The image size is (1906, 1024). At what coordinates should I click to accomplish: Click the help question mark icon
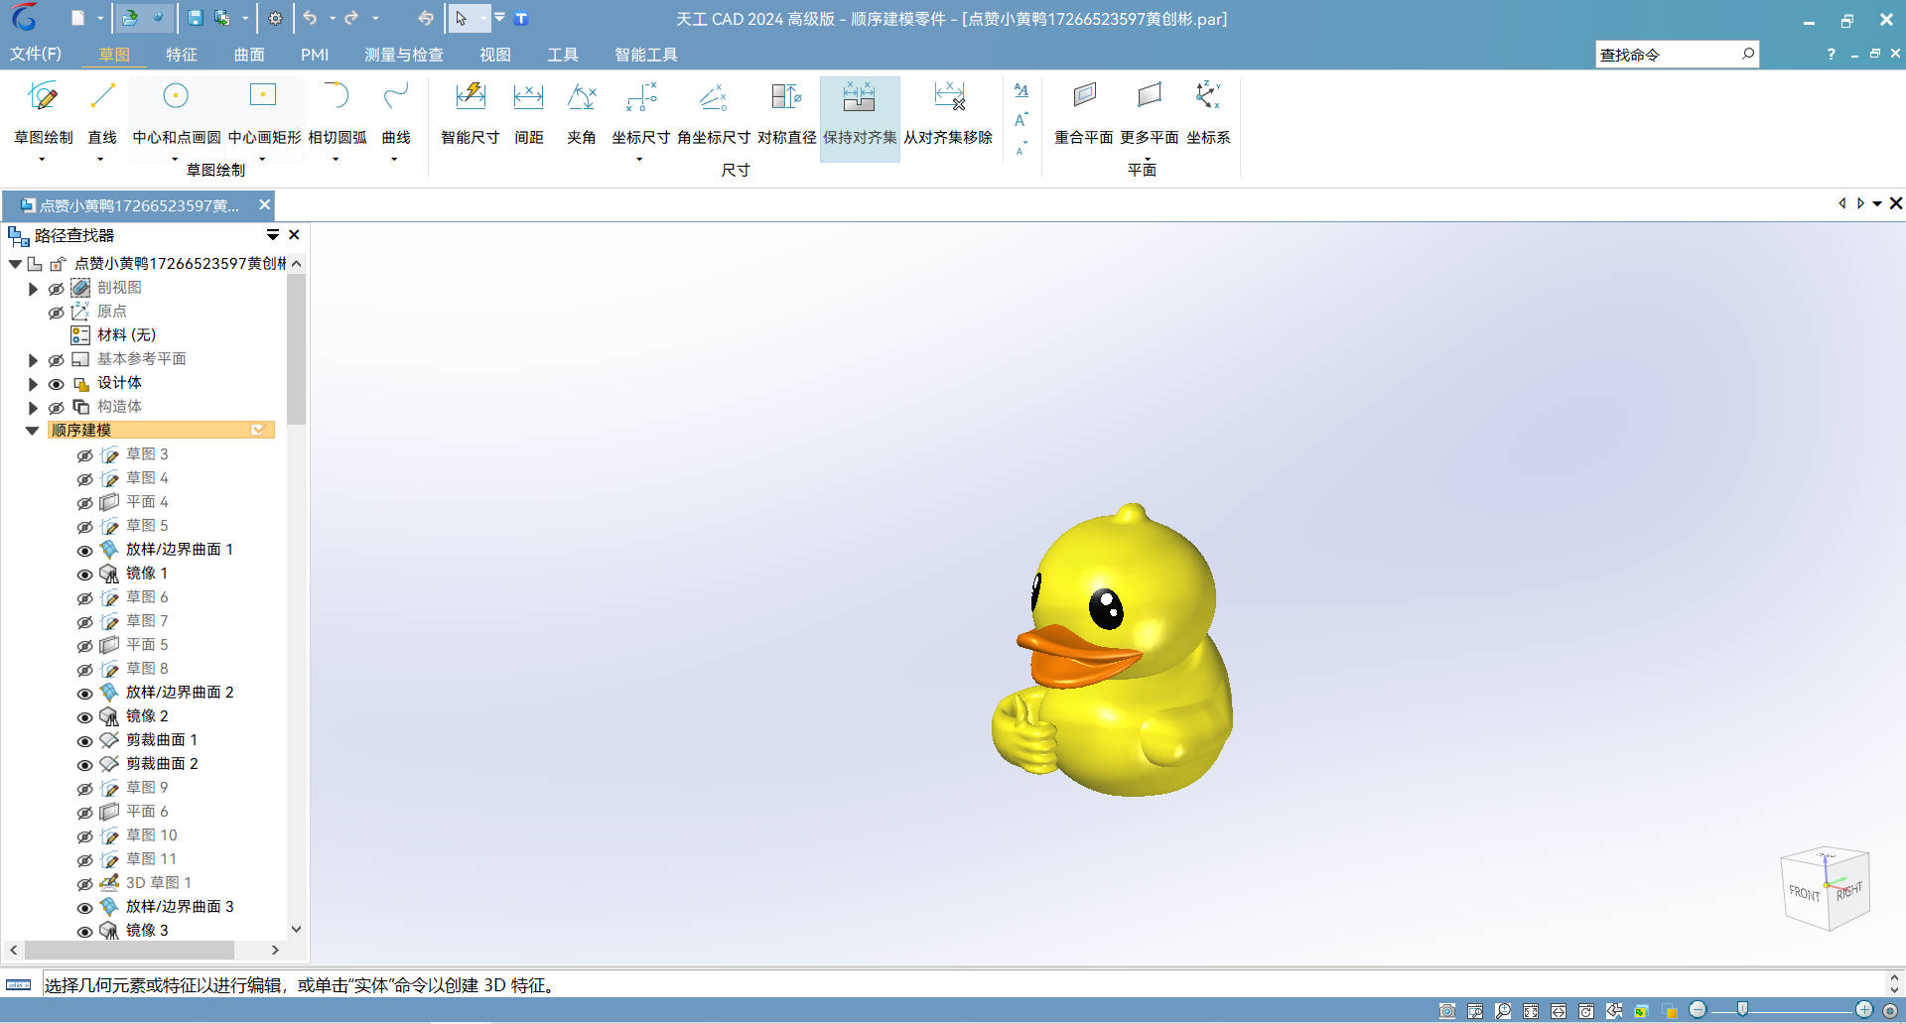click(1831, 55)
